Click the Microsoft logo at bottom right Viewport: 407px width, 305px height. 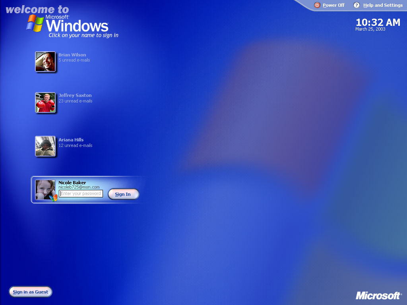click(378, 295)
